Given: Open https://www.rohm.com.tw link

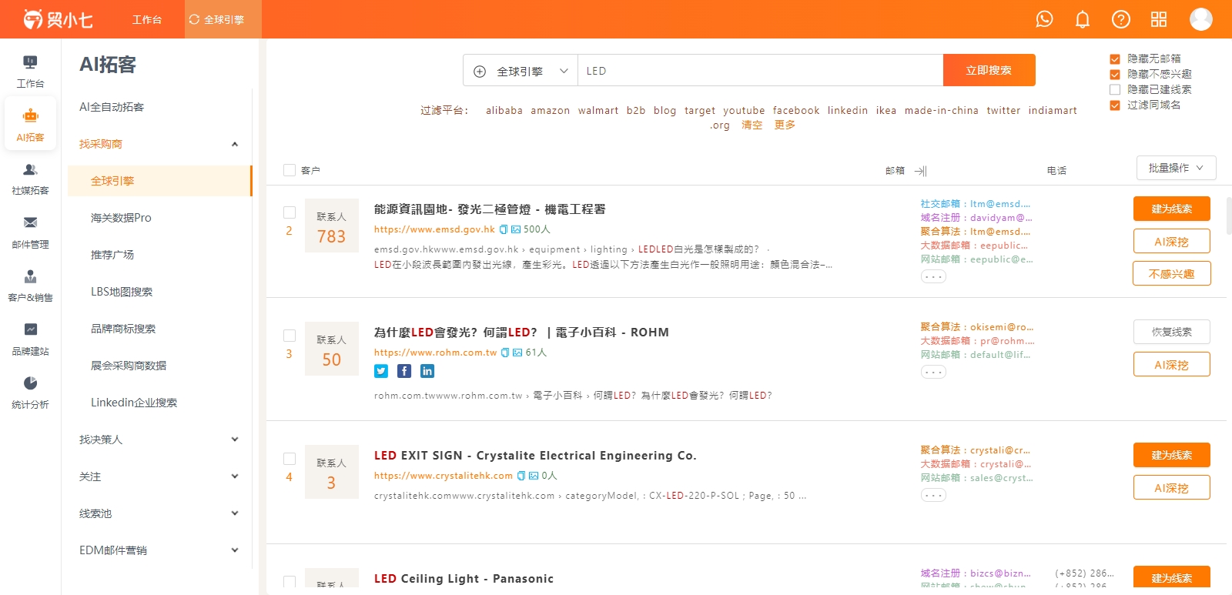Looking at the screenshot, I should pos(435,353).
